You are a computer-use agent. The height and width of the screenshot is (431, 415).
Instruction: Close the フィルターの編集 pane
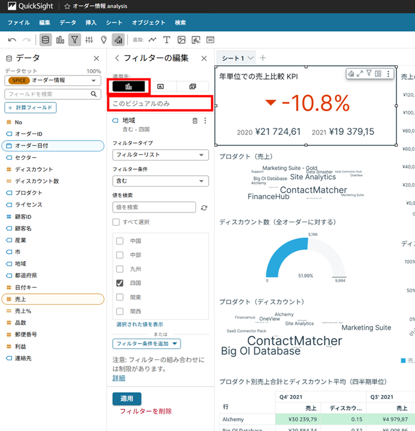204,58
